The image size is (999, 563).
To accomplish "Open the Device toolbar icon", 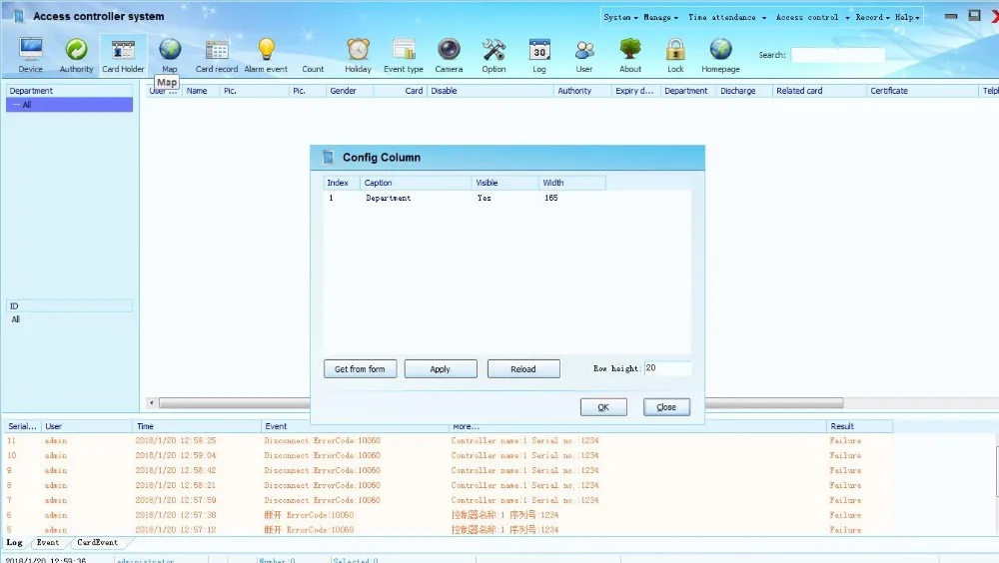I will [30, 55].
